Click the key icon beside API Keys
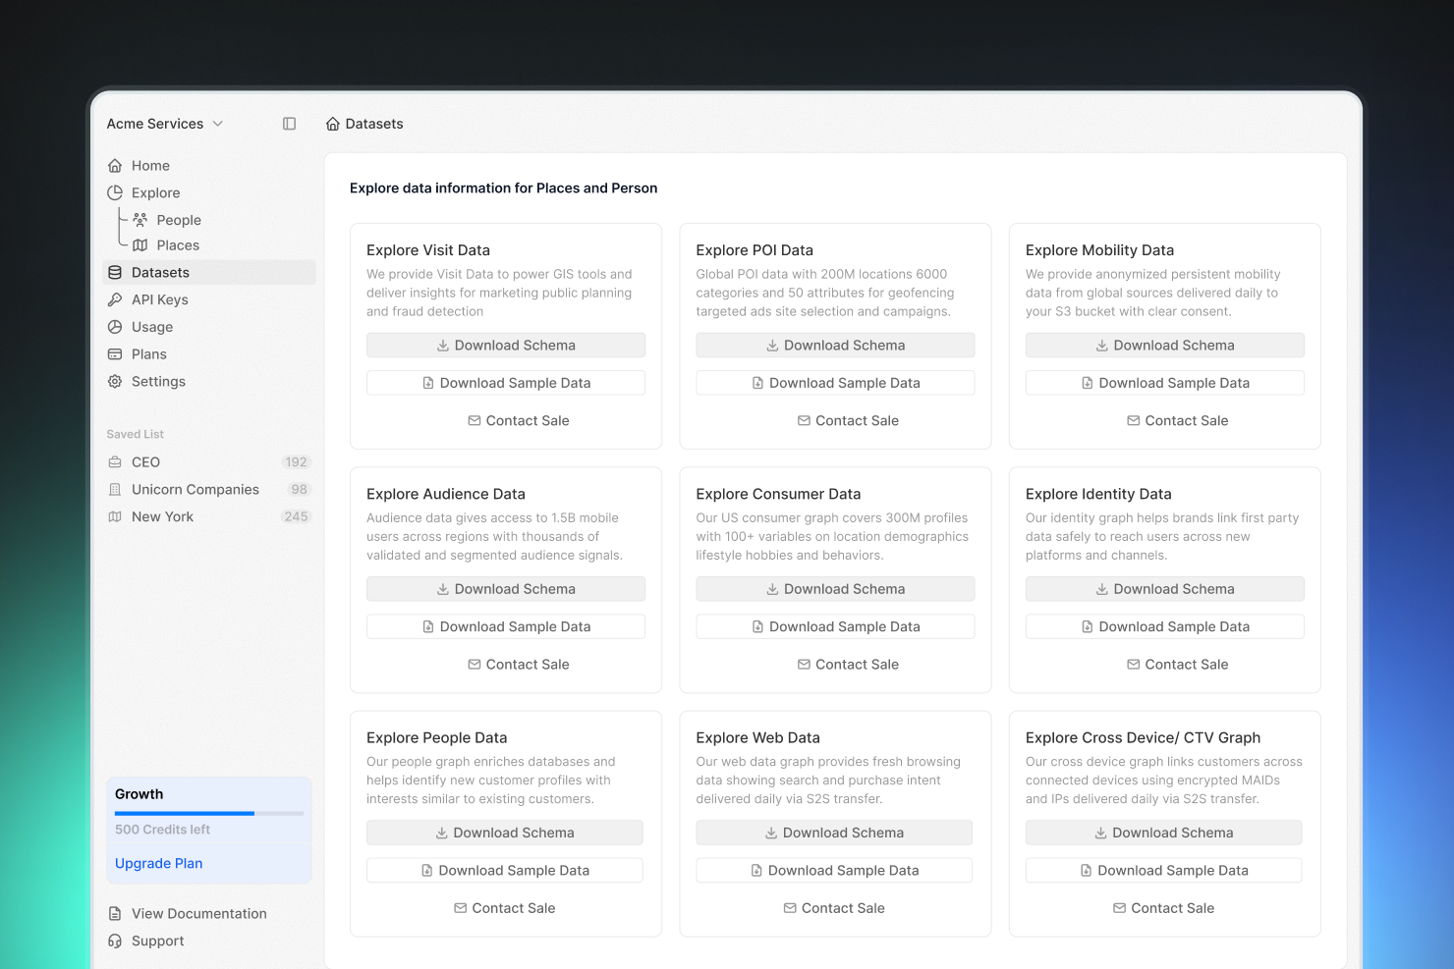The height and width of the screenshot is (969, 1454). [x=115, y=300]
